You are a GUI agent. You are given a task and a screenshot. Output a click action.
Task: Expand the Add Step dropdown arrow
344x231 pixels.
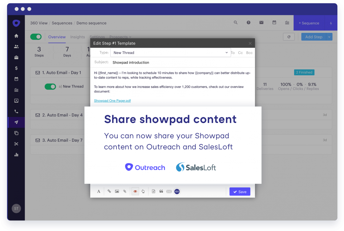[x=329, y=37]
